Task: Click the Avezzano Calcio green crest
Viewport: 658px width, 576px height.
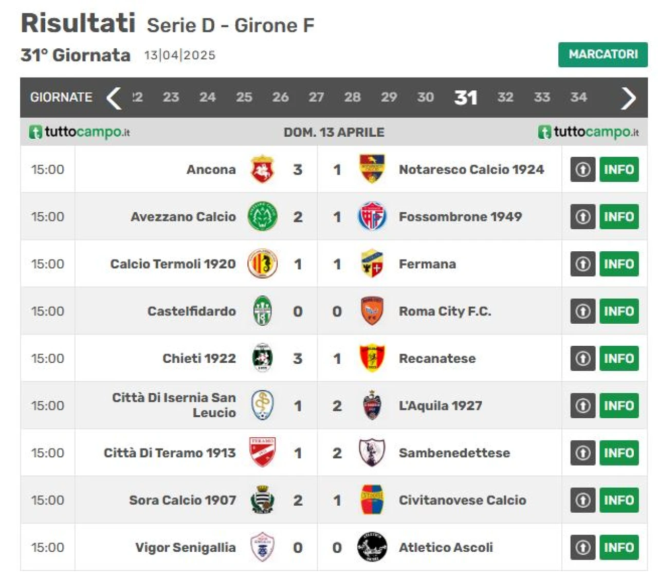Action: [x=262, y=216]
